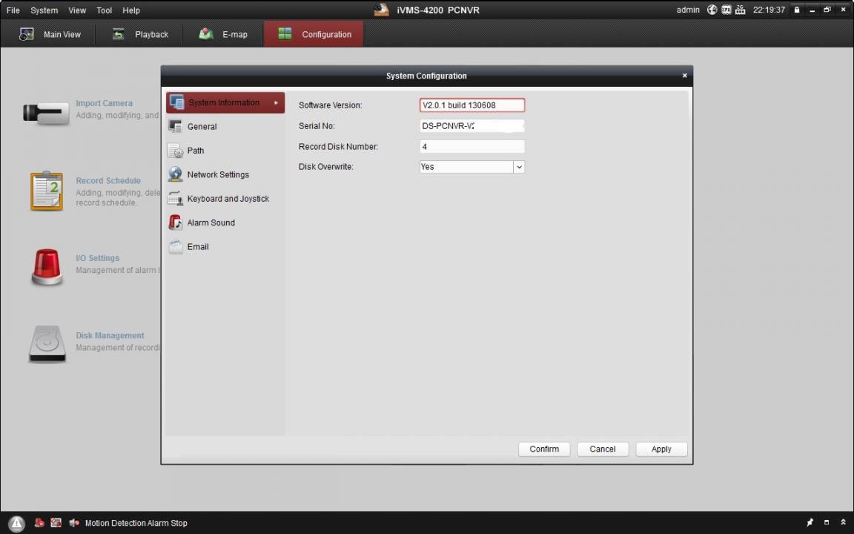The height and width of the screenshot is (534, 854).
Task: Open Keyboard and Joystick settings
Action: pos(225,198)
